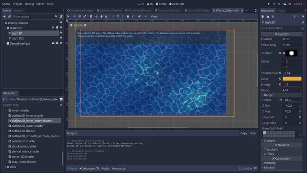The image size is (307, 173).
Task: Switch to the Import tab
Action: [x=19, y=11]
